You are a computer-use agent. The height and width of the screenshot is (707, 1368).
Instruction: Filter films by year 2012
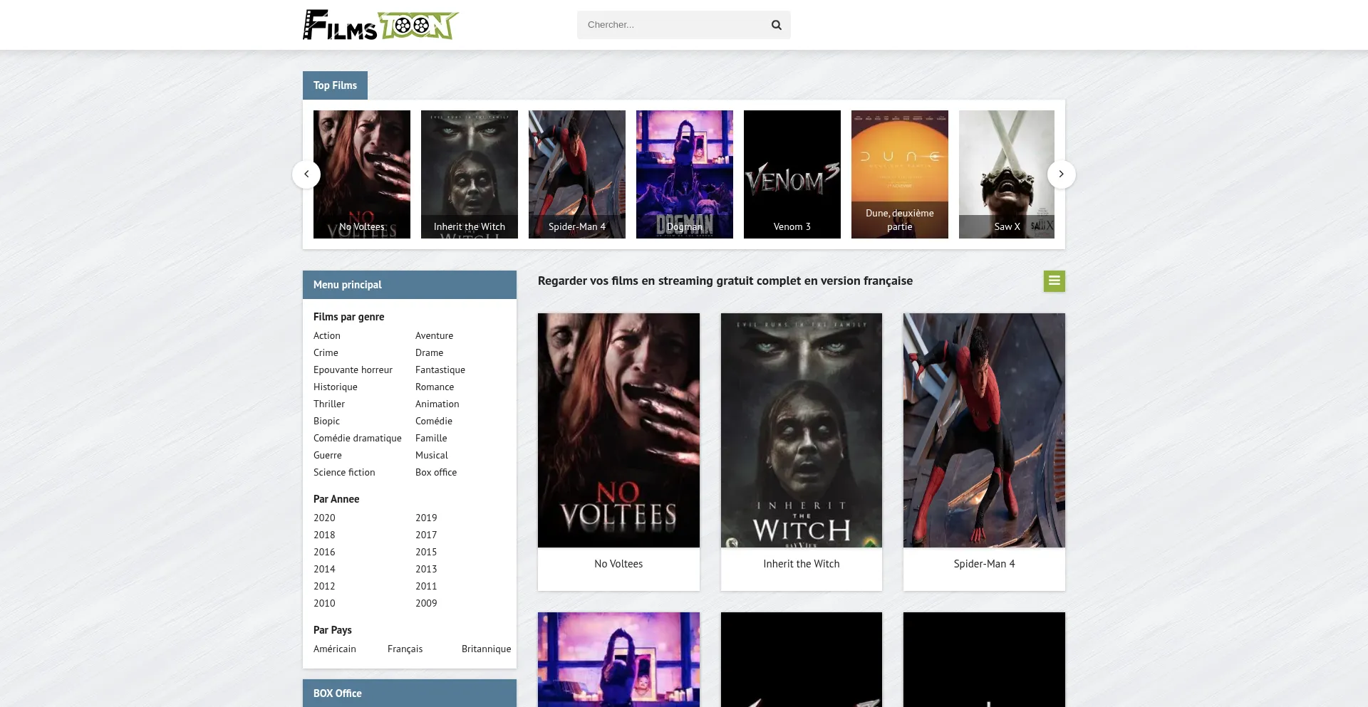pos(324,587)
